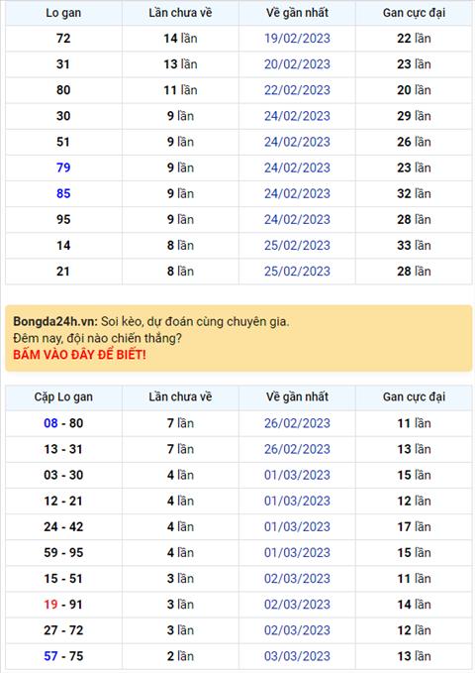475x673 pixels.
Task: Open the 20/02/2023 date link
Action: tap(297, 64)
